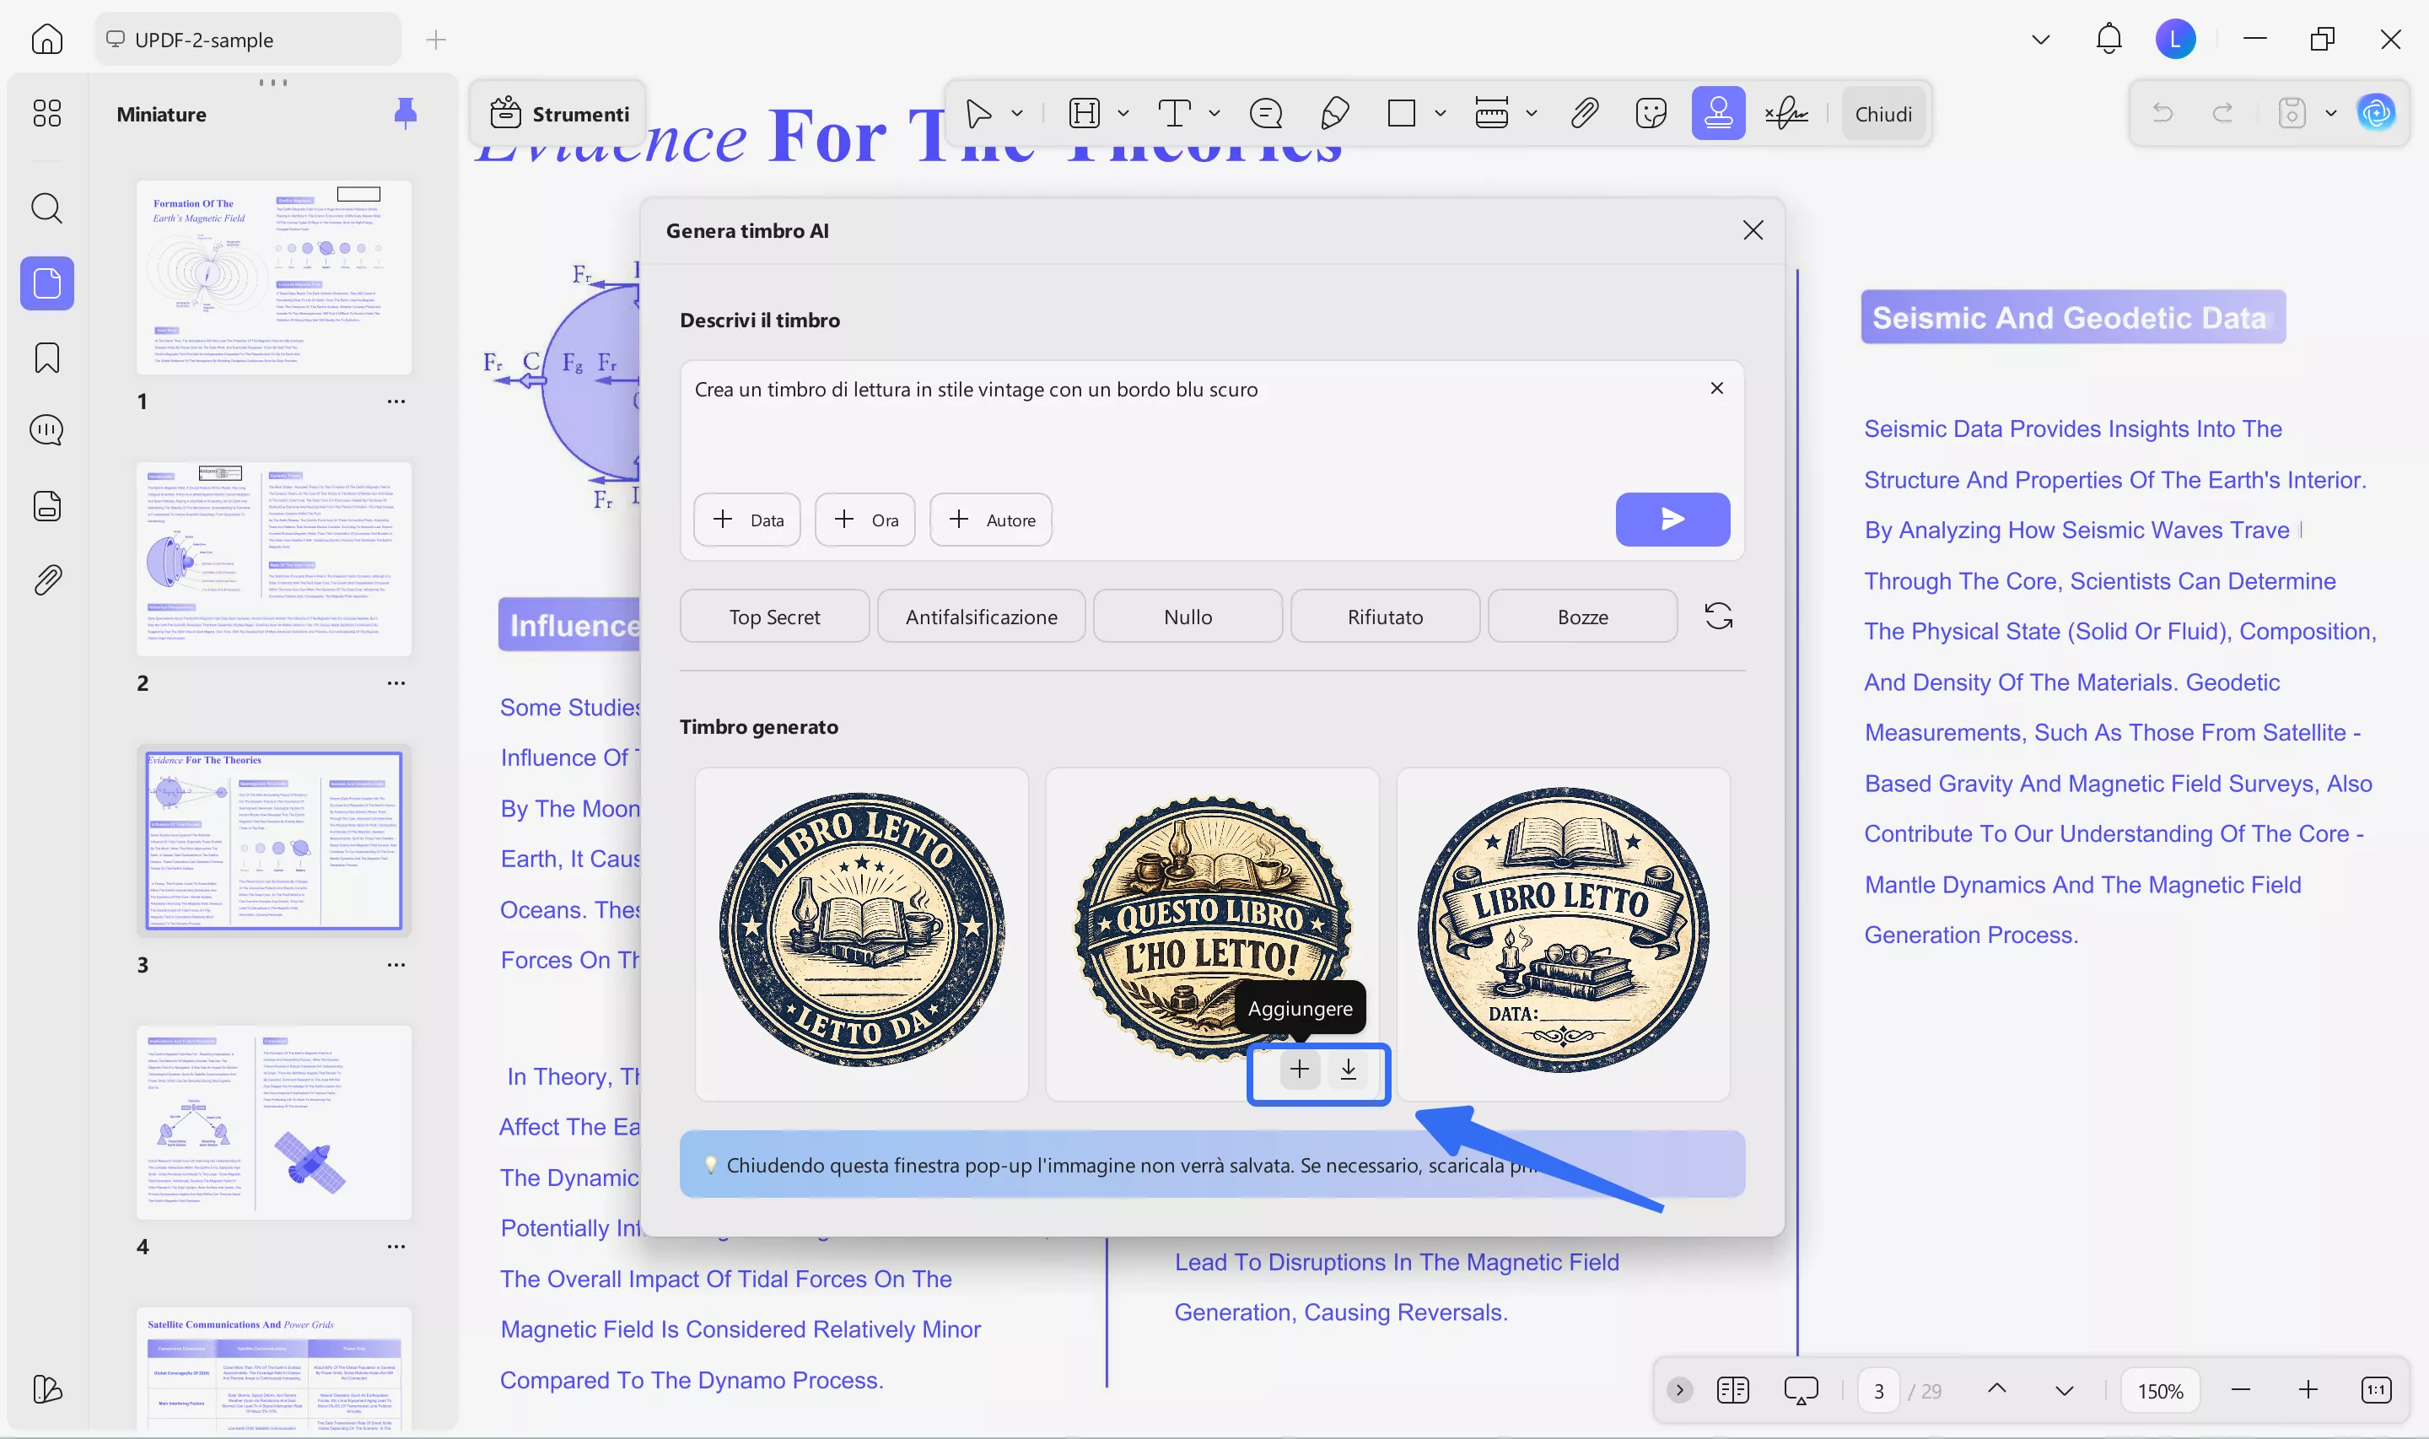The height and width of the screenshot is (1439, 2429).
Task: Select the Signature tool
Action: coord(1785,112)
